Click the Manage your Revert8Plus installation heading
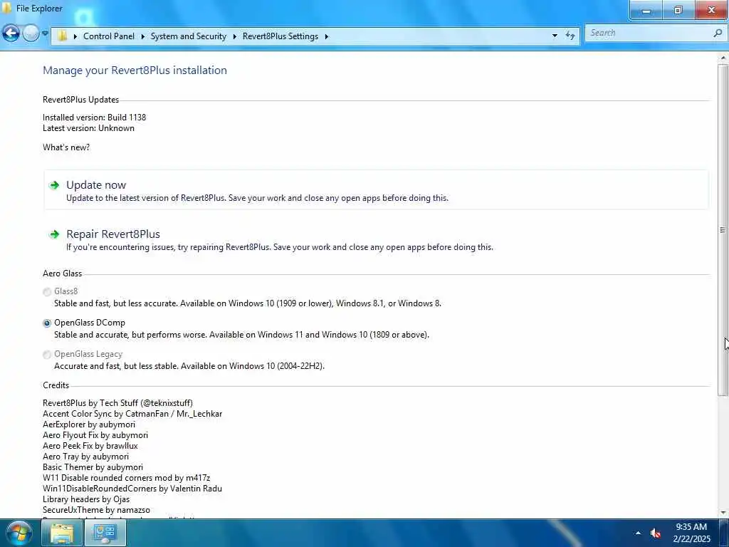The width and height of the screenshot is (729, 547). 135,71
